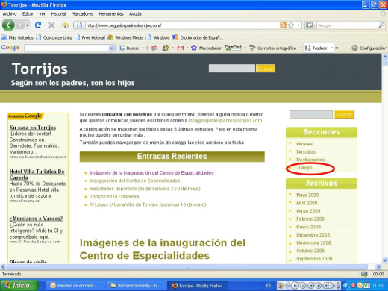Viewport: 388px width, 291px height.
Task: Open Resultados deportivos entry link
Action: tap(145, 189)
